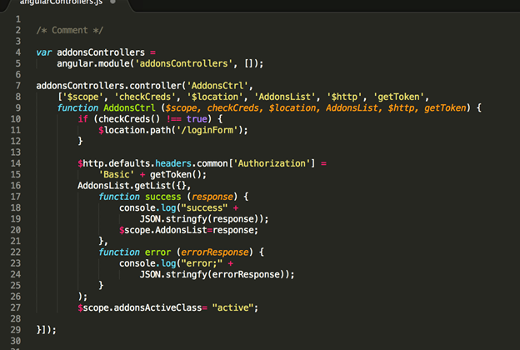Screen dimensions: 520x350
Task: Click the "active" string on line 27
Action: click(232, 307)
